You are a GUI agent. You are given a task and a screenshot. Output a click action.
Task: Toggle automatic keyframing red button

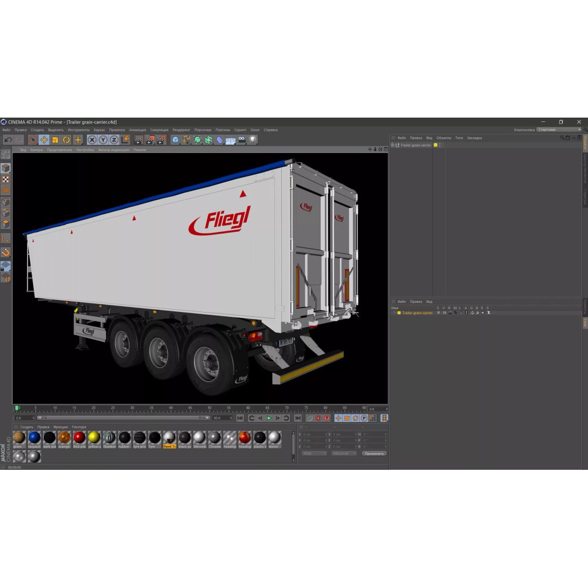318,418
